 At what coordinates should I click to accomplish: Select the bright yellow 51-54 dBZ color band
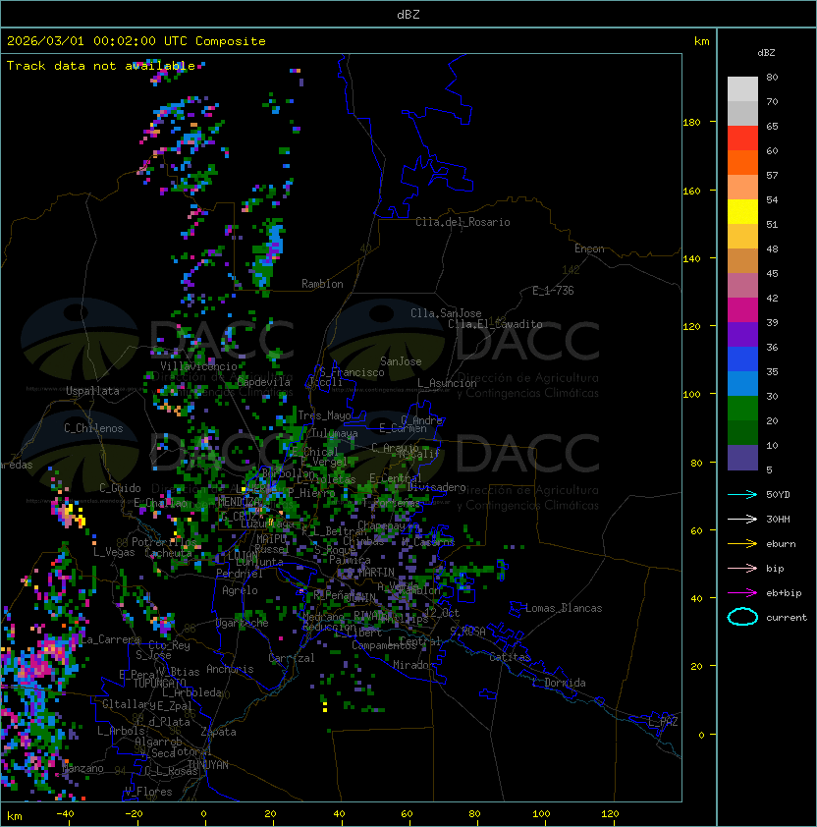click(742, 211)
